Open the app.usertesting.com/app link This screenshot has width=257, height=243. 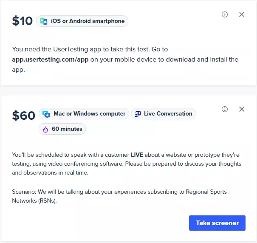click(50, 59)
